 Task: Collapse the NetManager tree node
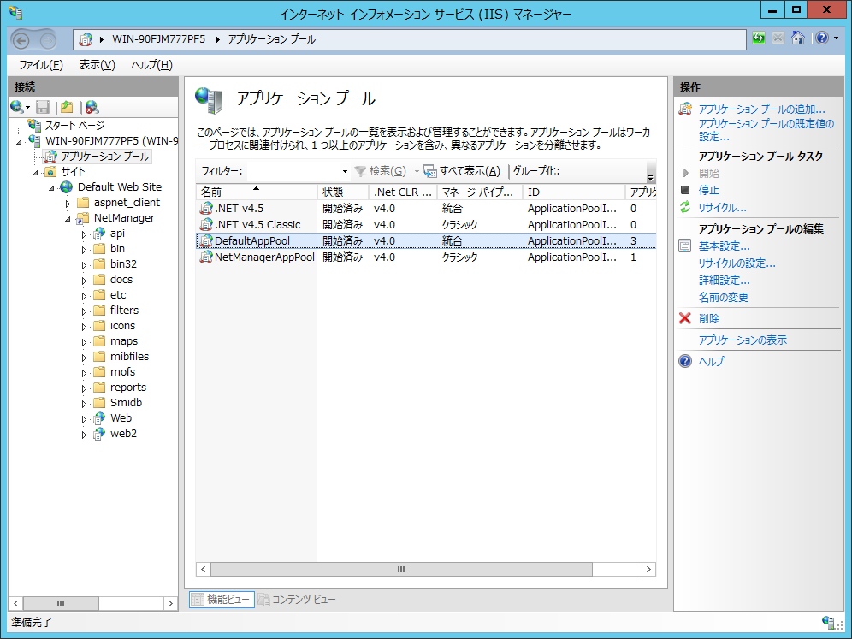point(68,219)
